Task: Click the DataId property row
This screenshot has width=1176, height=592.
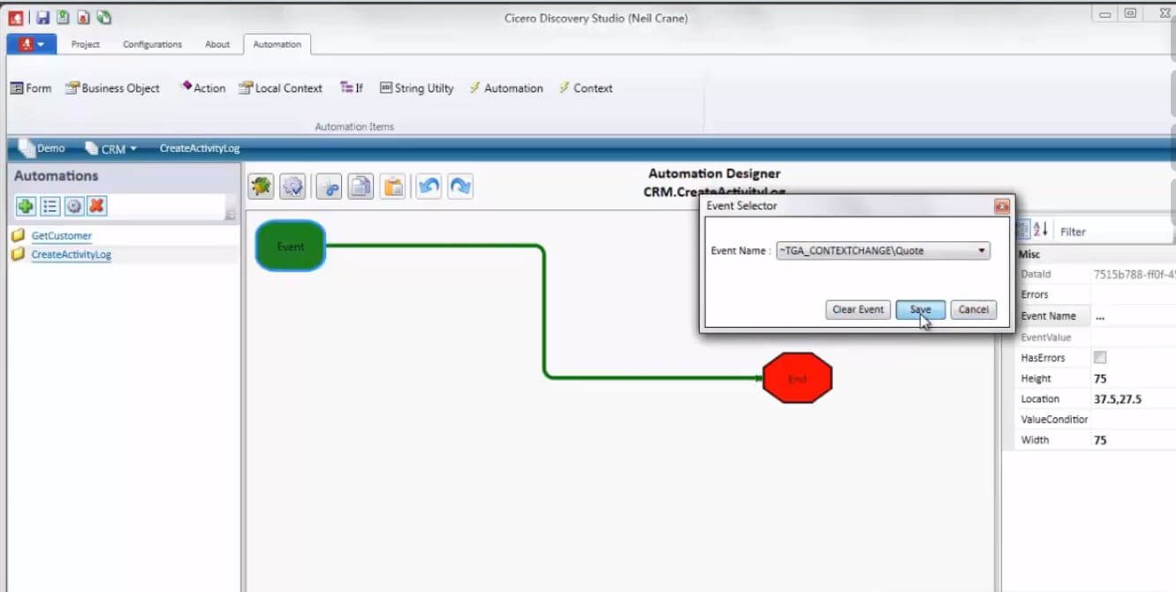Action: (x=1096, y=275)
